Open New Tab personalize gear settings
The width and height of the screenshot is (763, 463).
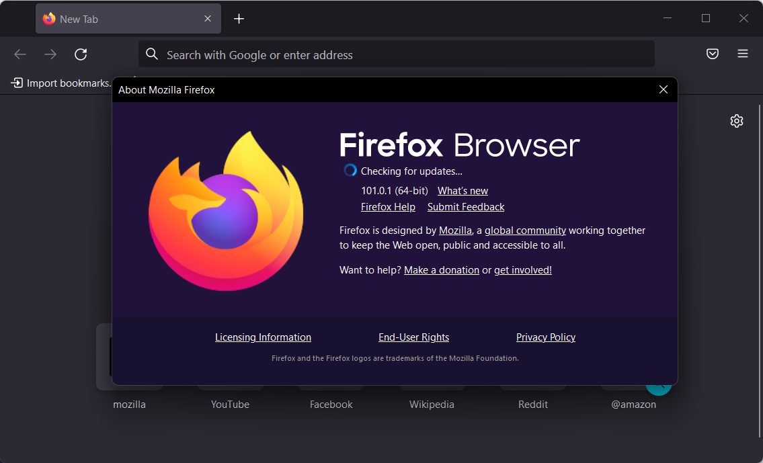click(737, 121)
